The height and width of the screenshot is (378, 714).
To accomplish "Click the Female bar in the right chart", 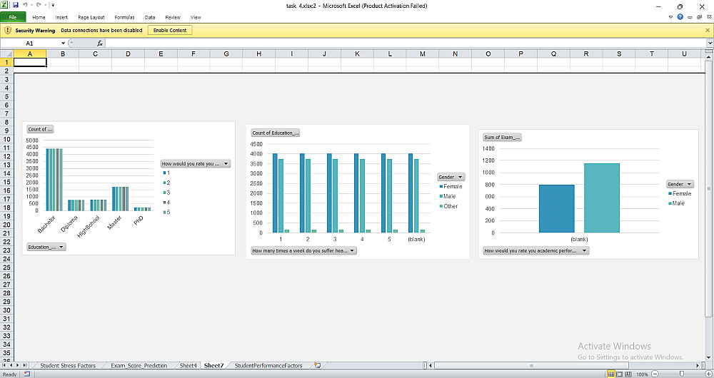I will (556, 209).
